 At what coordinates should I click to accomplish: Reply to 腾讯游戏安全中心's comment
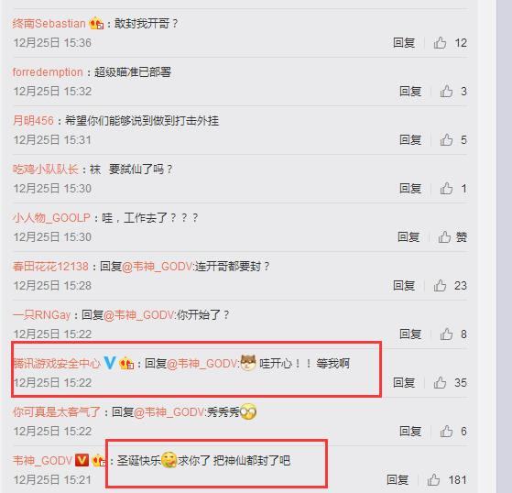tap(404, 382)
